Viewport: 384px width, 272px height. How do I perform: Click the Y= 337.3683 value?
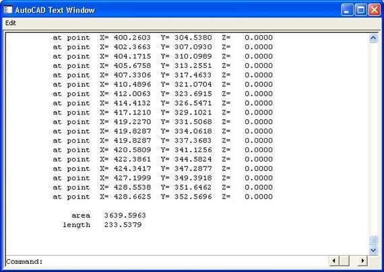193,141
